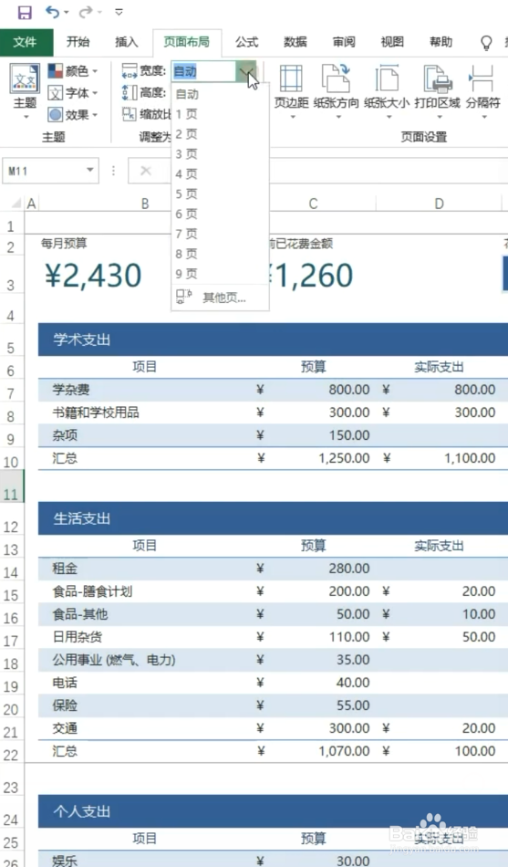Open the 纸张方向 orientation menu
Image resolution: width=508 pixels, height=867 pixels.
coord(337,92)
